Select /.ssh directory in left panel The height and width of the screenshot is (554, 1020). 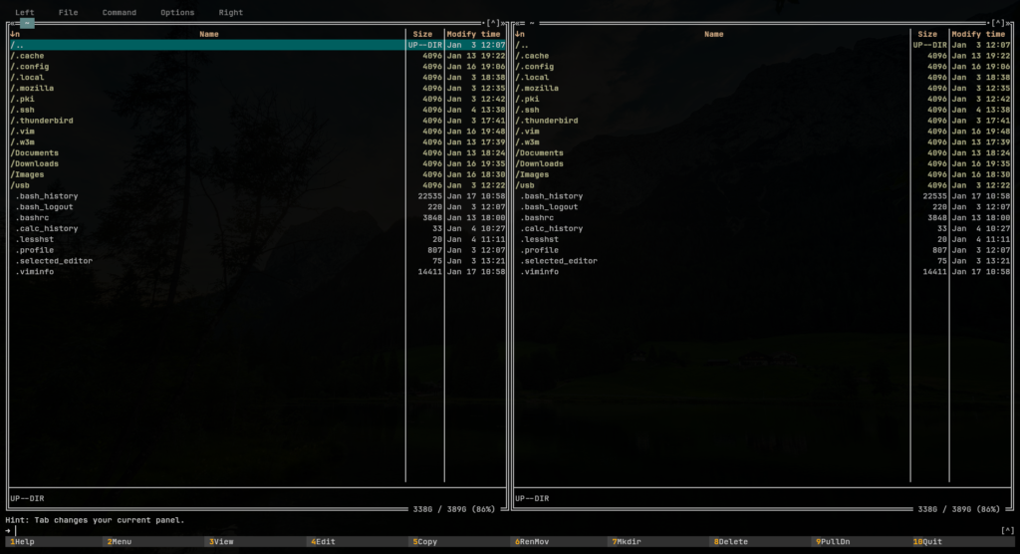tap(258, 110)
